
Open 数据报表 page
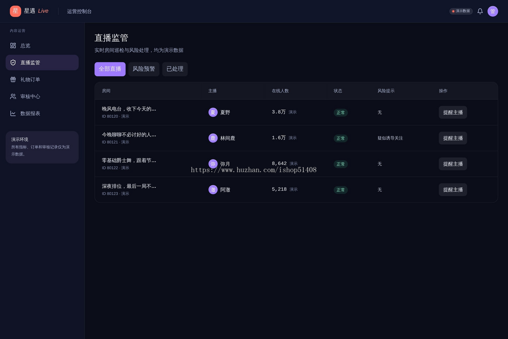[42, 113]
